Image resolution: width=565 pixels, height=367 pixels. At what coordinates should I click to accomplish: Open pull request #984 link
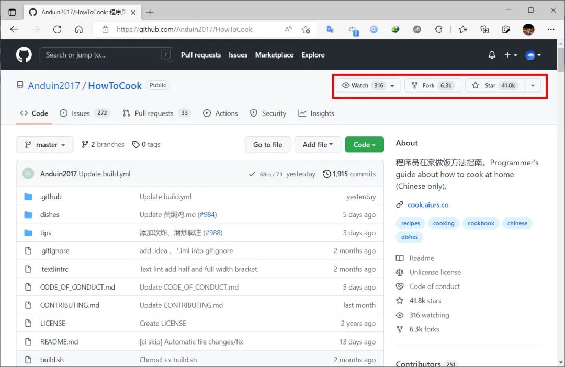(x=207, y=214)
